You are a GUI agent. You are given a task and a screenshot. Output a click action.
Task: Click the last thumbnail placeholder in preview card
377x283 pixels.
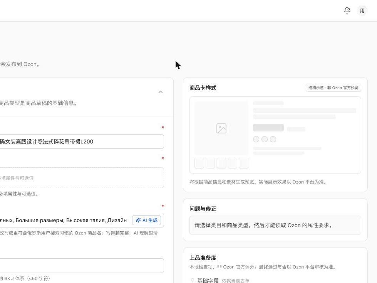pos(243,163)
